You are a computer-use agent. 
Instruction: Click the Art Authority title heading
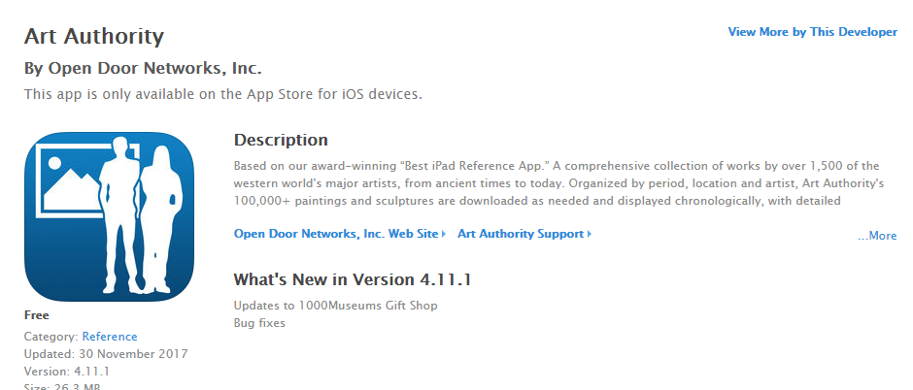coord(94,36)
